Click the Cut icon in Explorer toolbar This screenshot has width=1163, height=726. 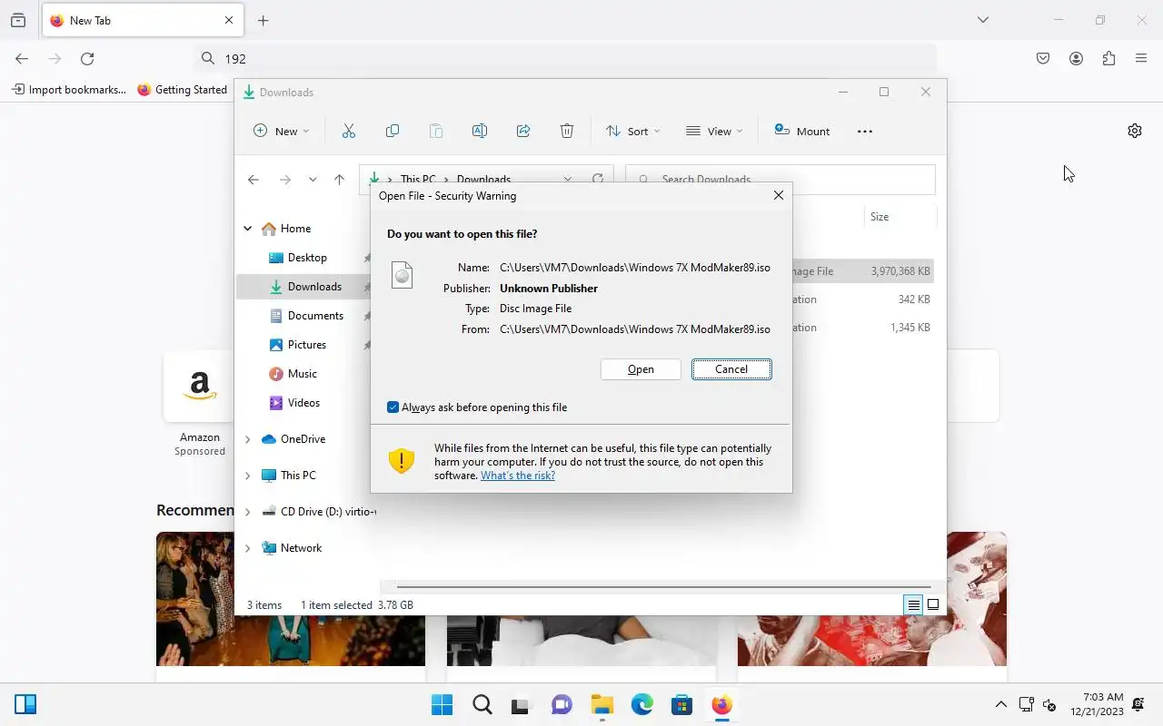tap(349, 132)
